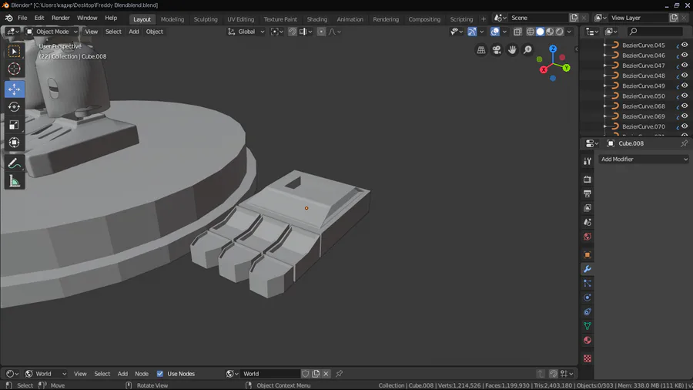Open pivot point dropdown
Image resolution: width=693 pixels, height=390 pixels.
(x=276, y=32)
